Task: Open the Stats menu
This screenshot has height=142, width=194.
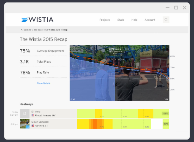Action: (121, 20)
